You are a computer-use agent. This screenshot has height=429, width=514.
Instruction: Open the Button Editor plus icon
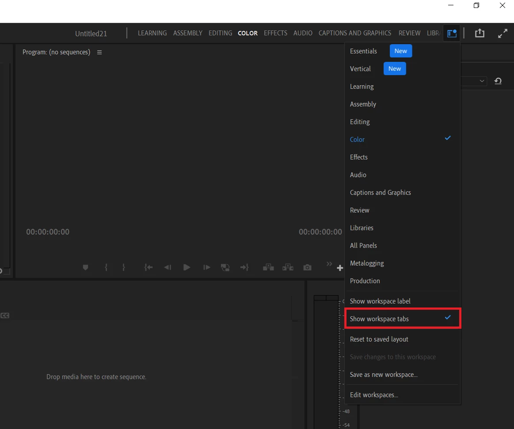pyautogui.click(x=340, y=268)
